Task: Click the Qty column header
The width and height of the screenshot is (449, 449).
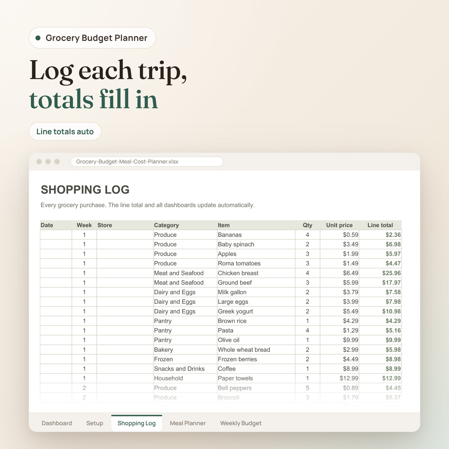Action: click(x=307, y=225)
